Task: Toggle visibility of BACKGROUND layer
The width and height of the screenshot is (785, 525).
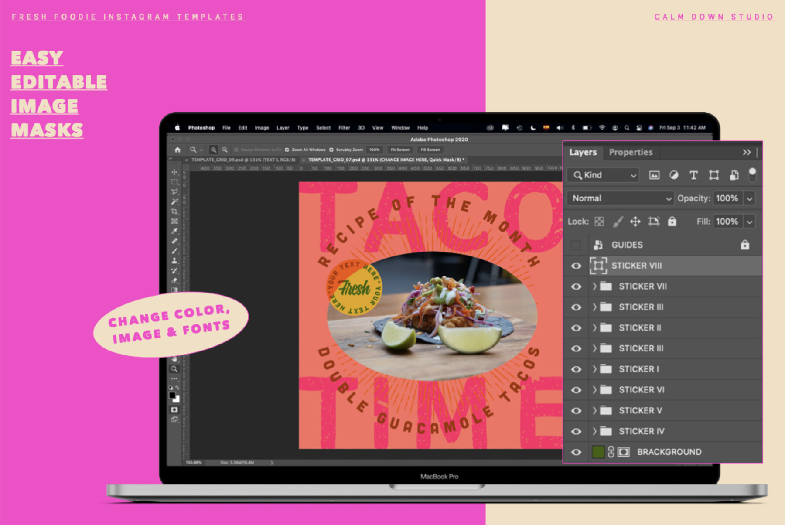Action: coord(576,452)
